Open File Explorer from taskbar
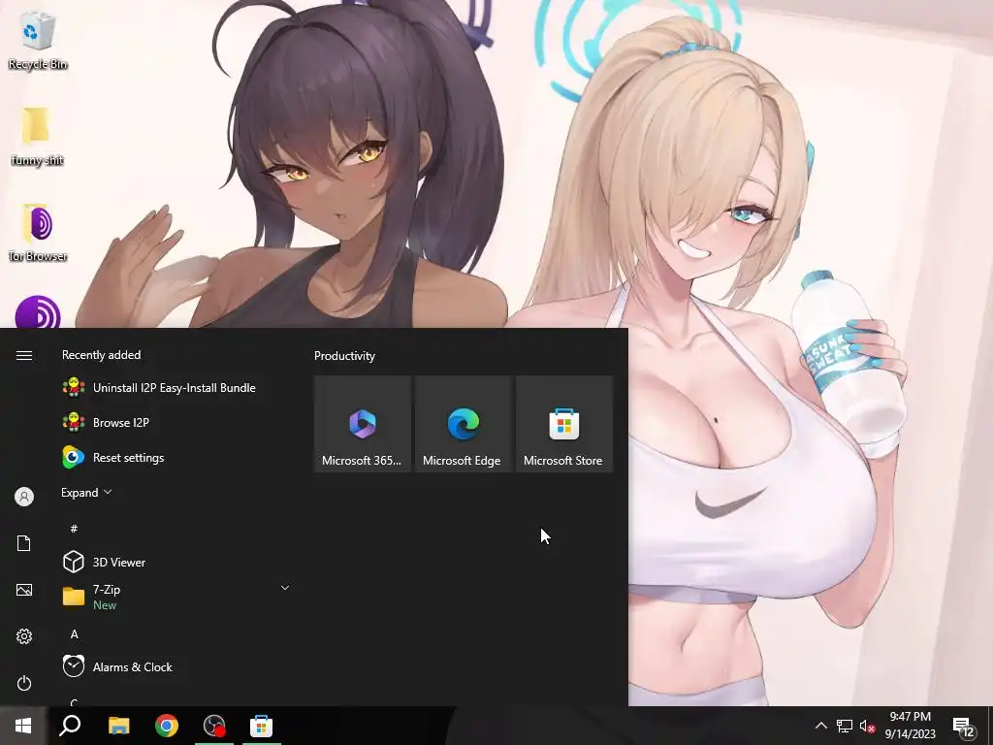This screenshot has width=993, height=745. (x=118, y=726)
